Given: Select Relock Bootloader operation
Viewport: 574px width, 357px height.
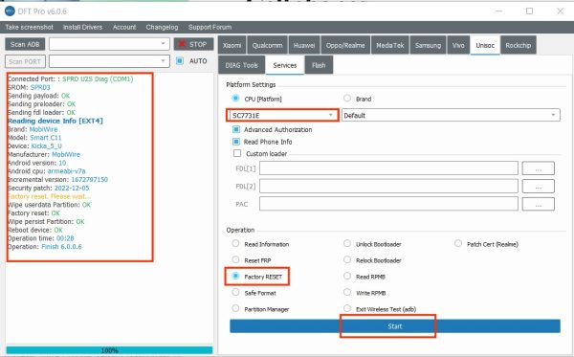Looking at the screenshot, I should tap(347, 259).
